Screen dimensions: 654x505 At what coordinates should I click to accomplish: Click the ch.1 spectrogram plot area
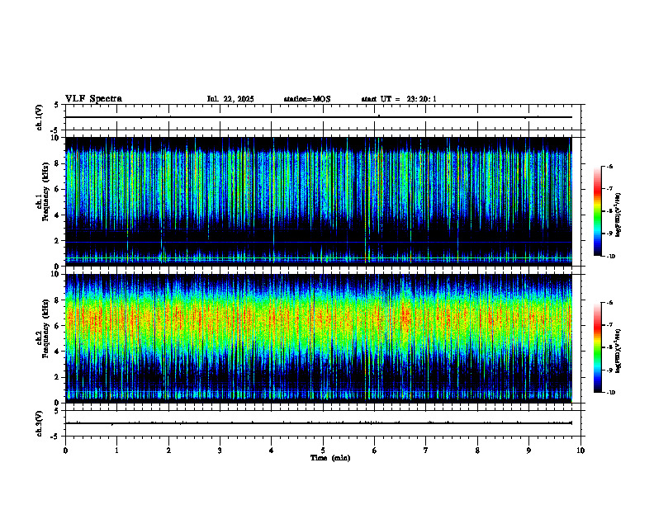318,201
